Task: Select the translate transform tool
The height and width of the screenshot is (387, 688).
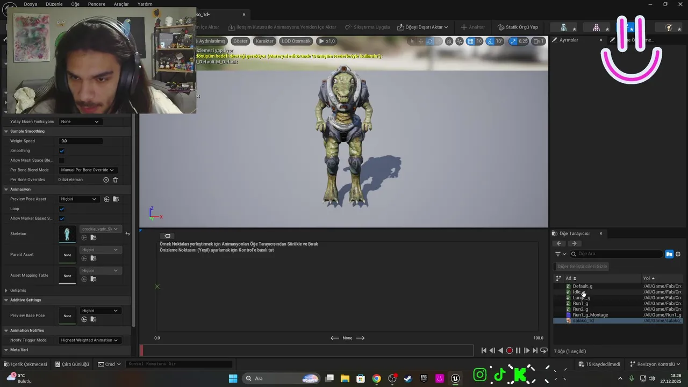Action: [421, 41]
